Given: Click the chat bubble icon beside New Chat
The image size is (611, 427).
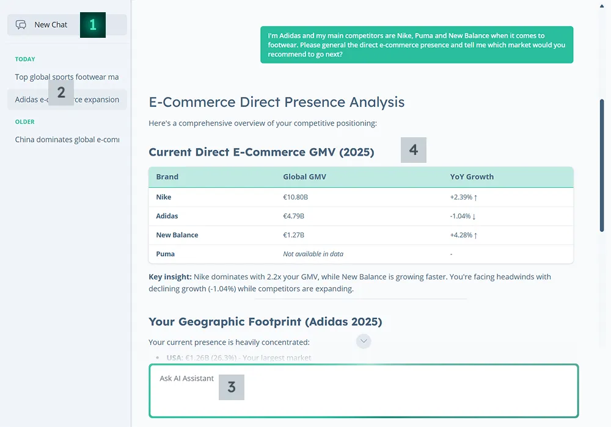Looking at the screenshot, I should pos(21,25).
